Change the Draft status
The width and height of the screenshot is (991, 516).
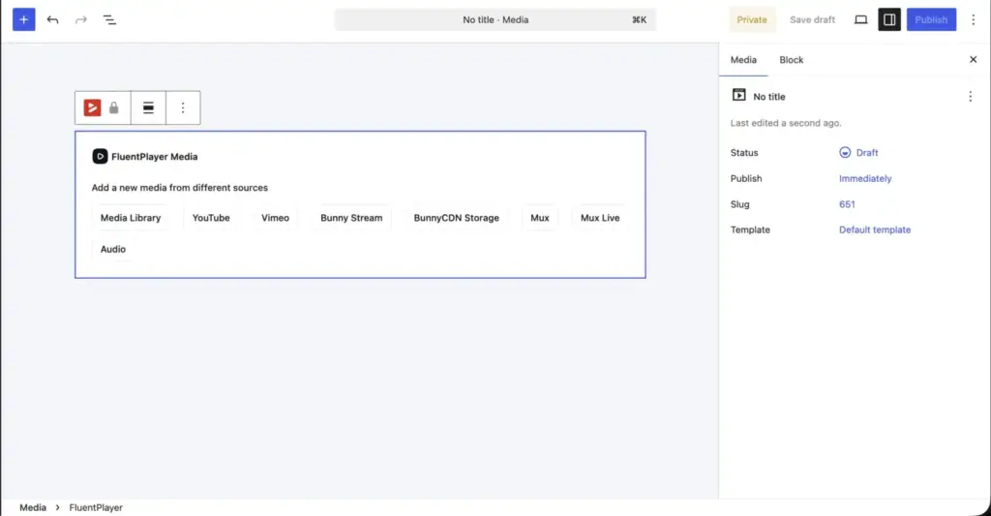click(858, 152)
